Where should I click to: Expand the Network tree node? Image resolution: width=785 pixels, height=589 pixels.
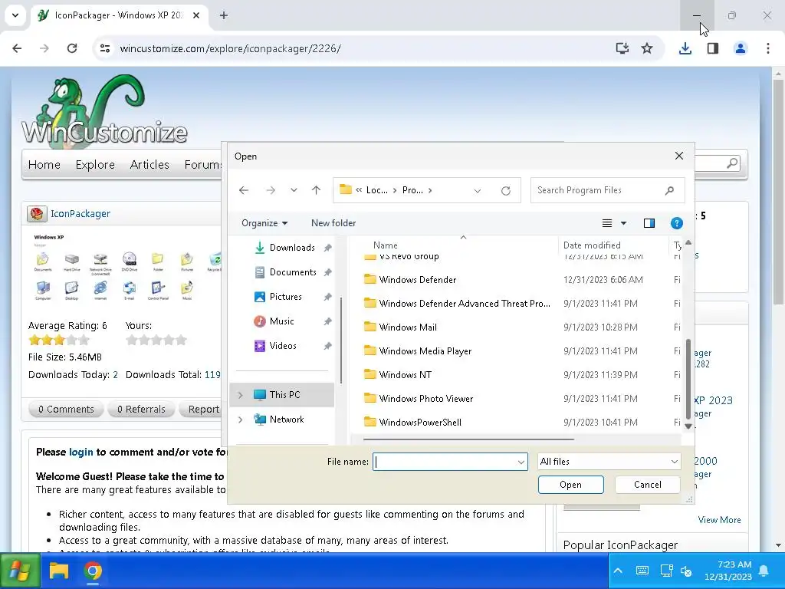point(240,420)
